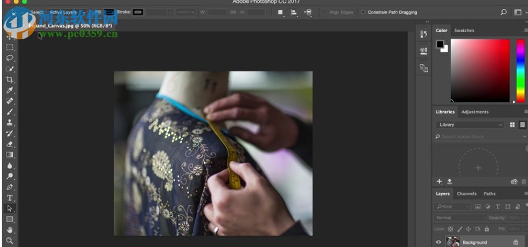Screen dimensions: 528x247
Task: Select the Rectangular Marquee tool
Action: point(9,47)
